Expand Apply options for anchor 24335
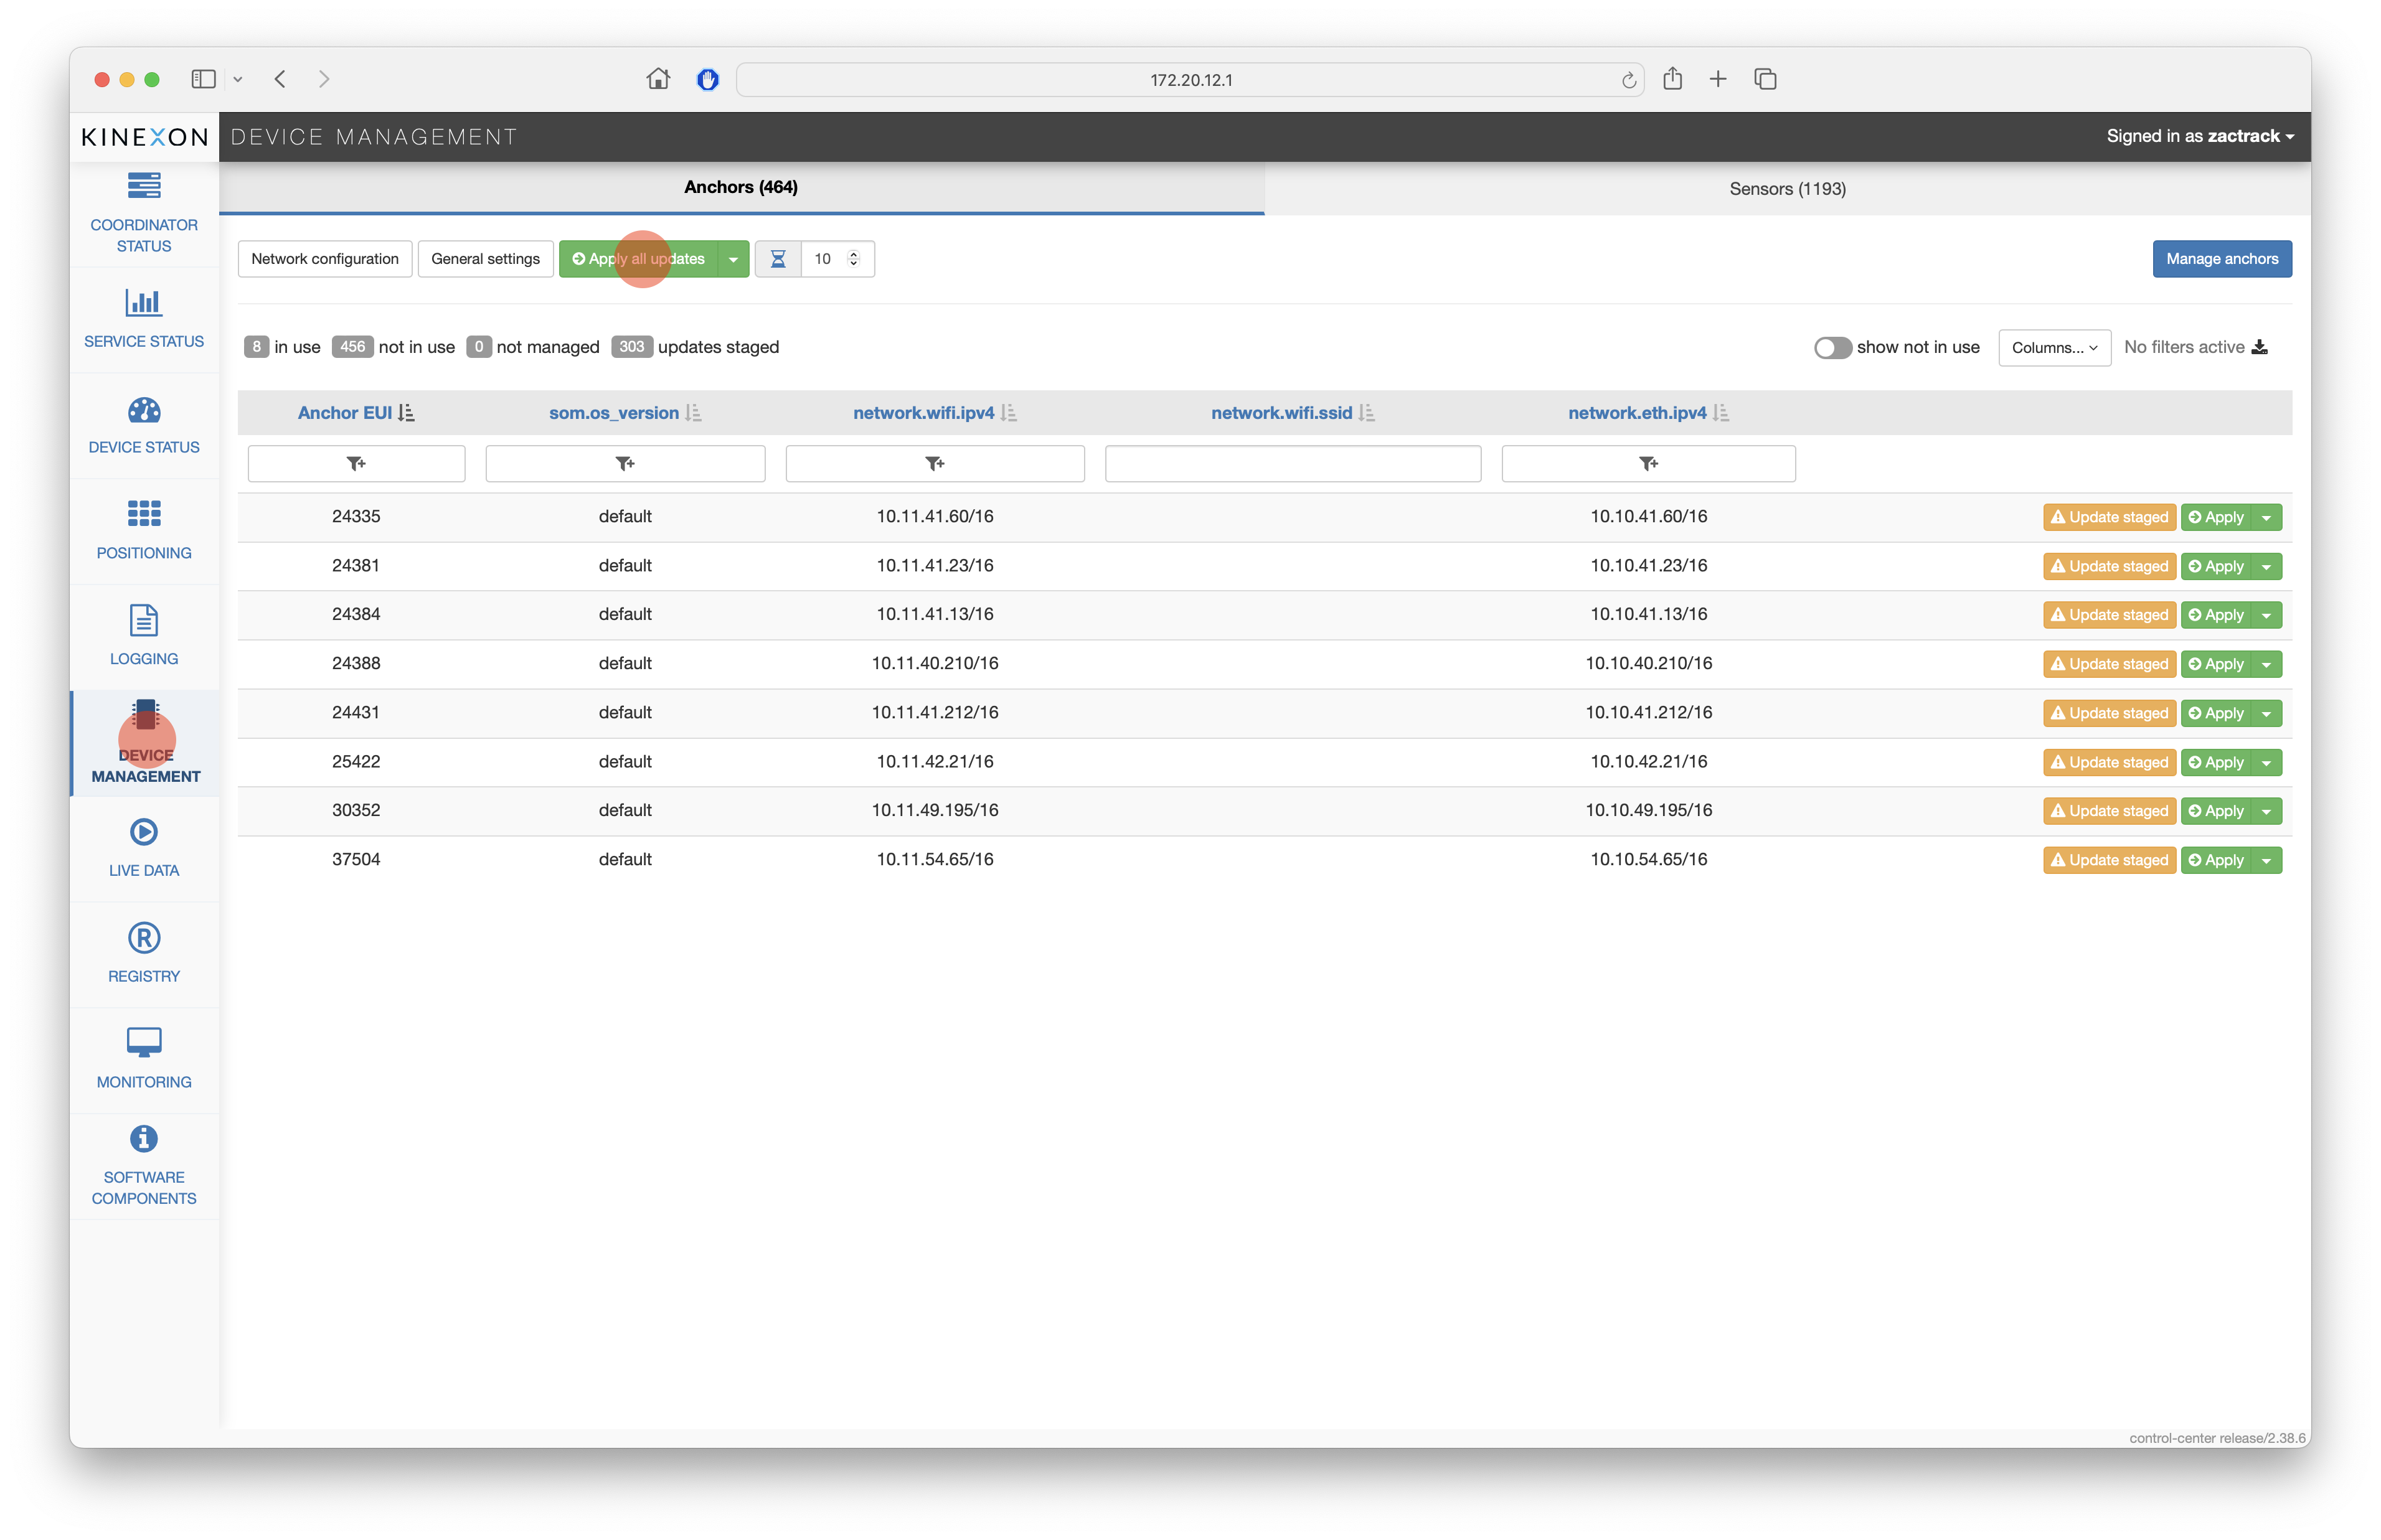2381x1540 pixels. pos(2267,517)
